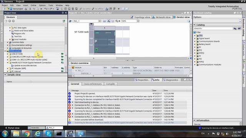Viewport: 246px width, 138px height.
Task: Expand the CPU folder in the catalog
Action: point(195,36)
